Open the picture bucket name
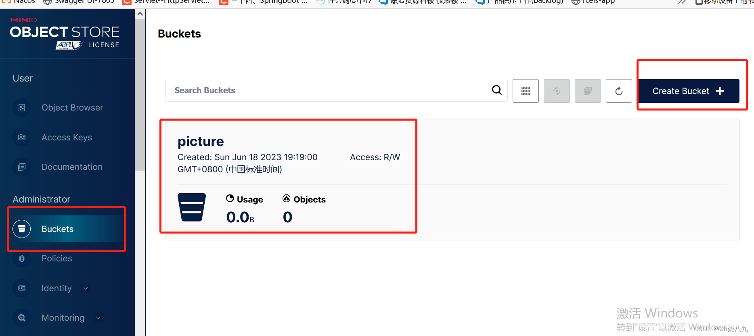Viewport: 754px width, 336px height. [201, 142]
